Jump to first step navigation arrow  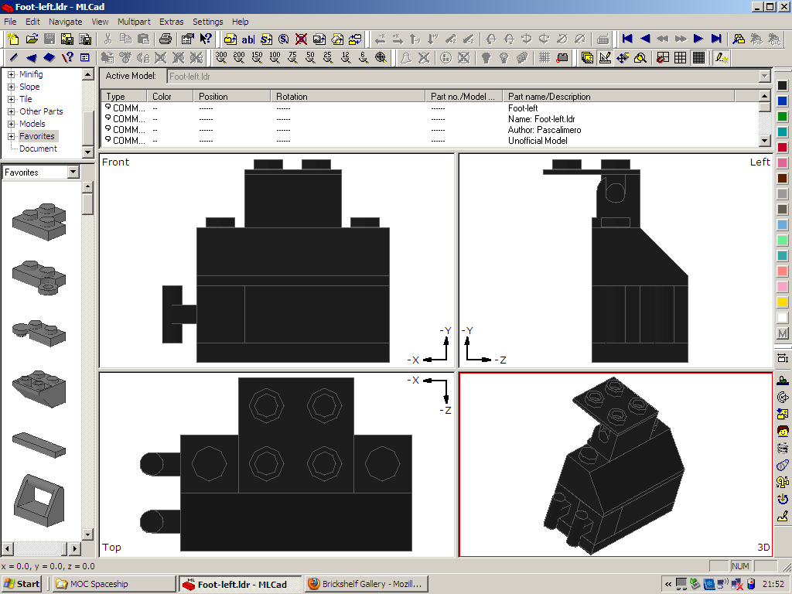tap(627, 39)
